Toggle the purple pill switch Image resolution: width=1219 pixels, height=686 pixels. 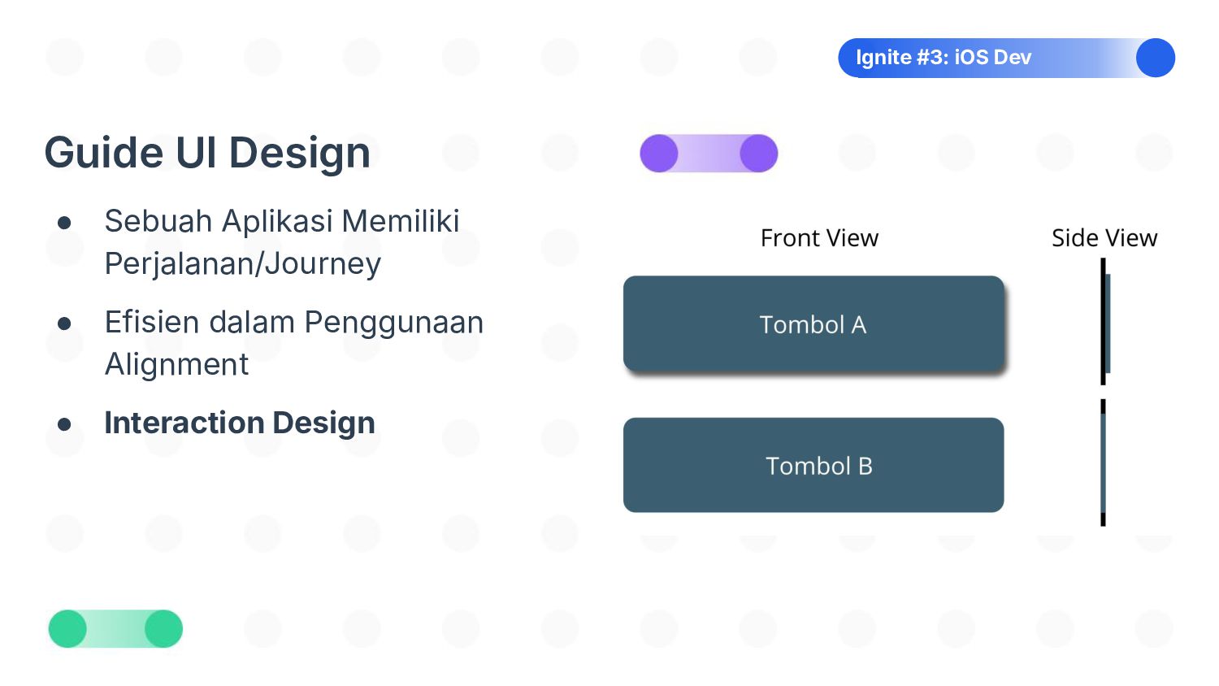pos(709,154)
